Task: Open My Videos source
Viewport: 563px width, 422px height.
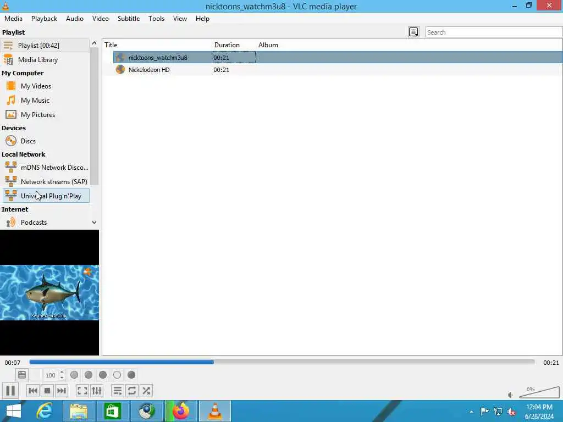Action: click(45, 86)
